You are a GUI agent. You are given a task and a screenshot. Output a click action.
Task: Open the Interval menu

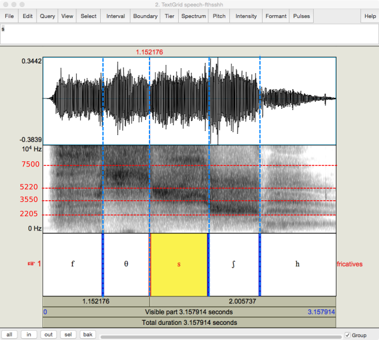pyautogui.click(x=115, y=16)
